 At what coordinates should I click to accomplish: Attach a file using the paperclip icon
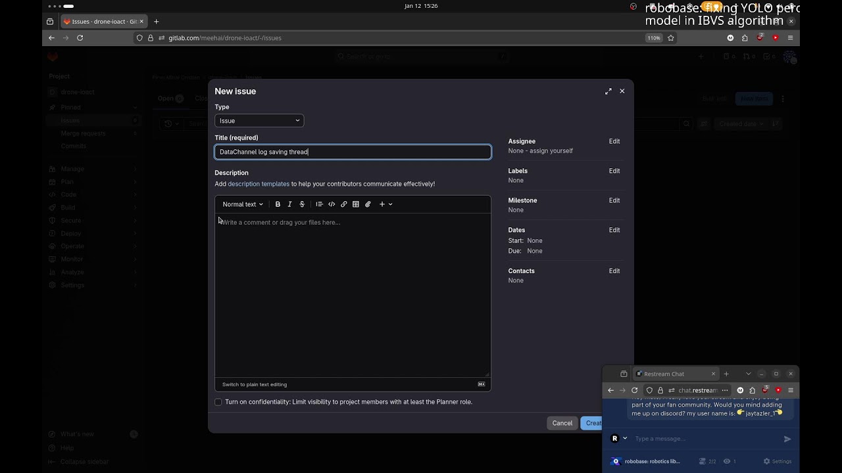tap(368, 204)
